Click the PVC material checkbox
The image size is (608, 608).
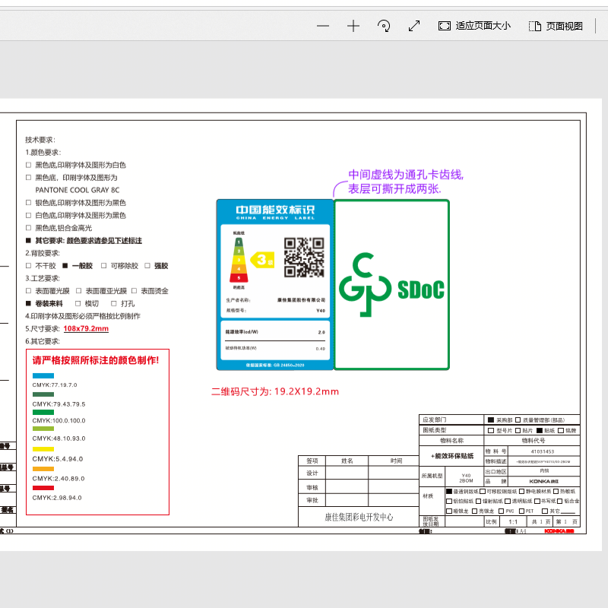pyautogui.click(x=502, y=511)
